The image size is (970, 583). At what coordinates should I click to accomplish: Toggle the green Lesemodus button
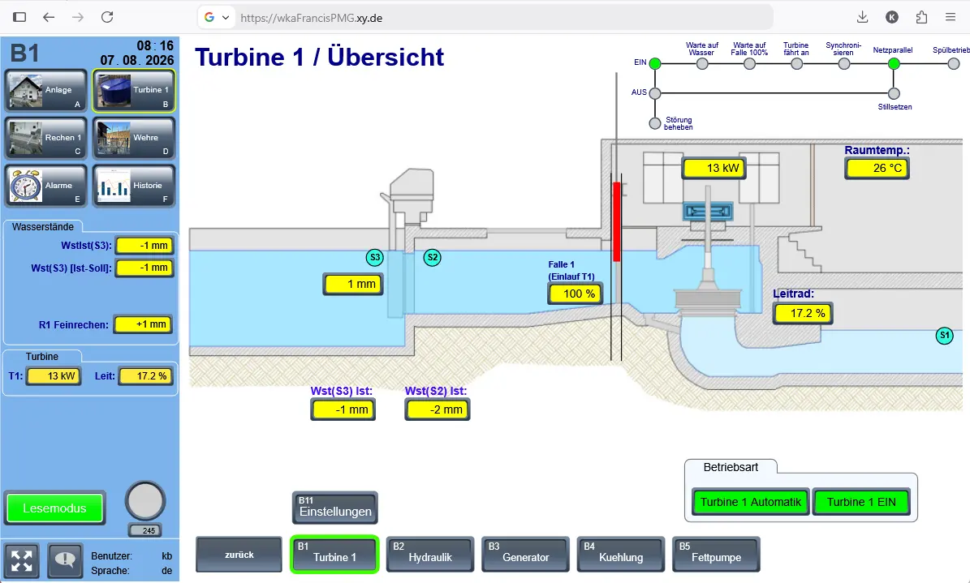pyautogui.click(x=54, y=508)
